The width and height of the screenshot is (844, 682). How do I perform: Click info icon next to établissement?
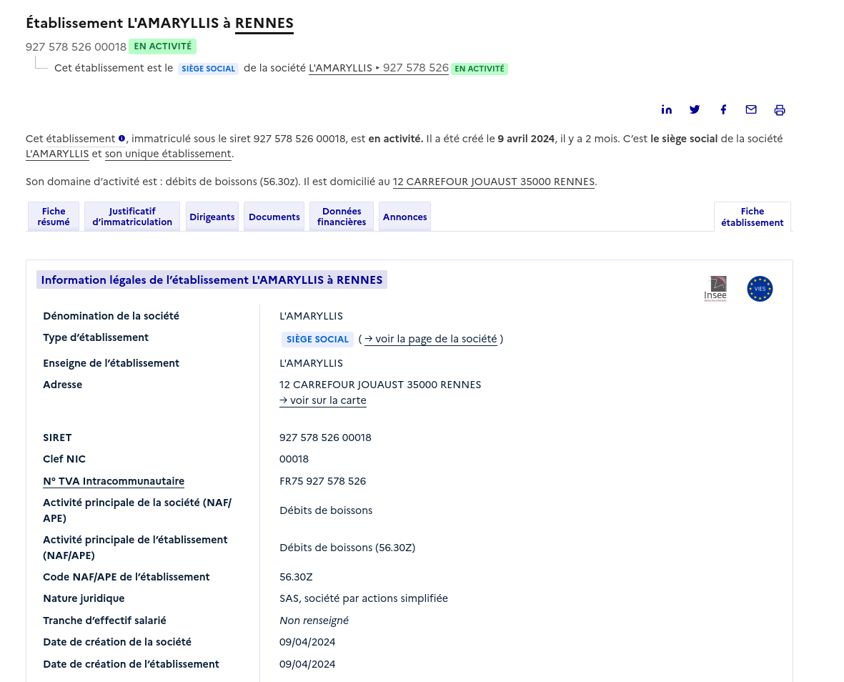tap(121, 139)
